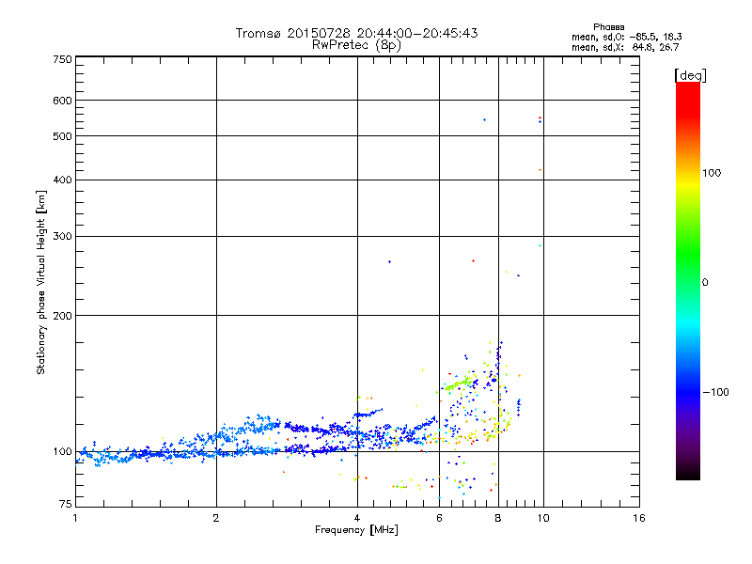
Task: Click the y-axis tick label '200'
Action: coord(62,316)
